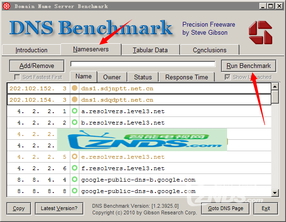
Task: Click the scrollbar up arrow of server list
Action: point(275,87)
